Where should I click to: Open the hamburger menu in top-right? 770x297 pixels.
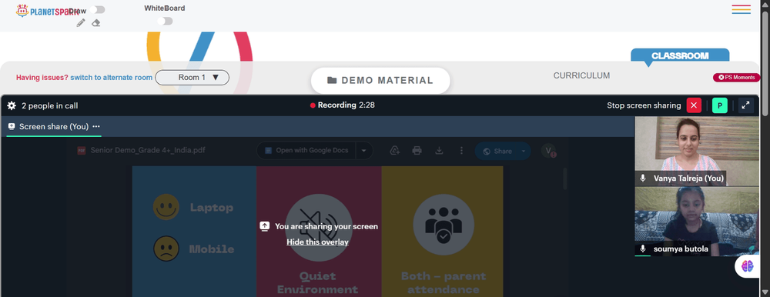[741, 9]
